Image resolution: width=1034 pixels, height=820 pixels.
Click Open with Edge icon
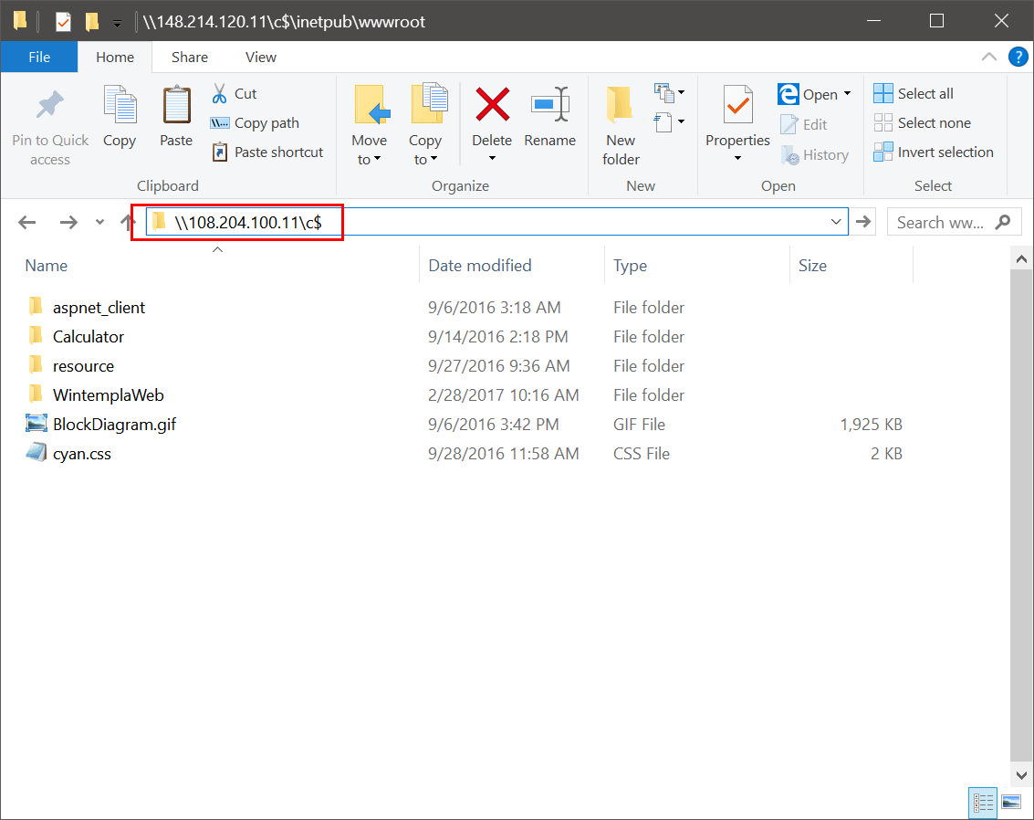[788, 94]
